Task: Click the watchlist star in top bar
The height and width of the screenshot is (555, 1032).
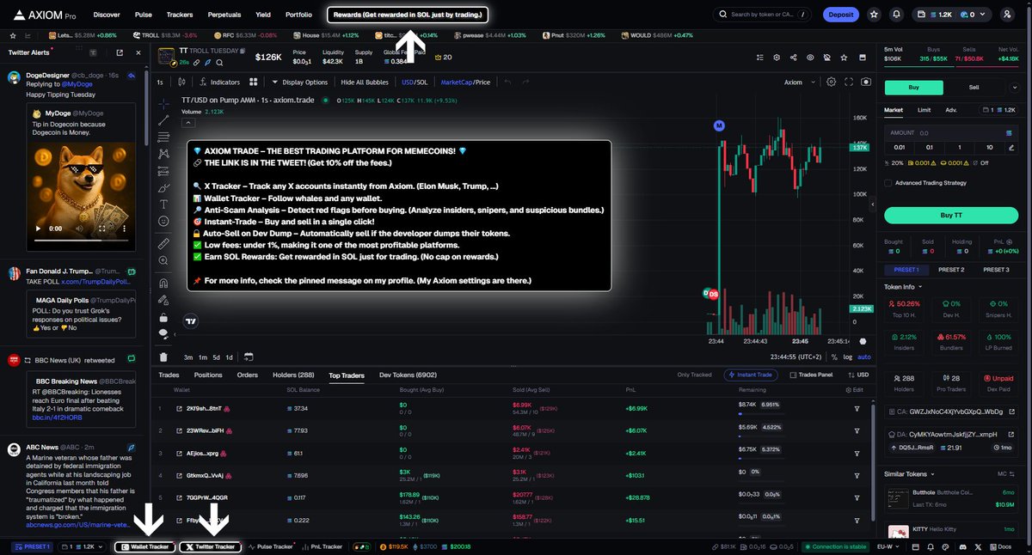Action: coord(875,15)
